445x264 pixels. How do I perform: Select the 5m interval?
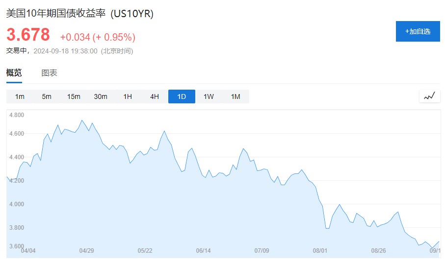pos(47,96)
